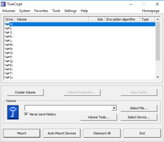Open the Favorites menu
The height and width of the screenshot is (142, 164).
(x=41, y=11)
